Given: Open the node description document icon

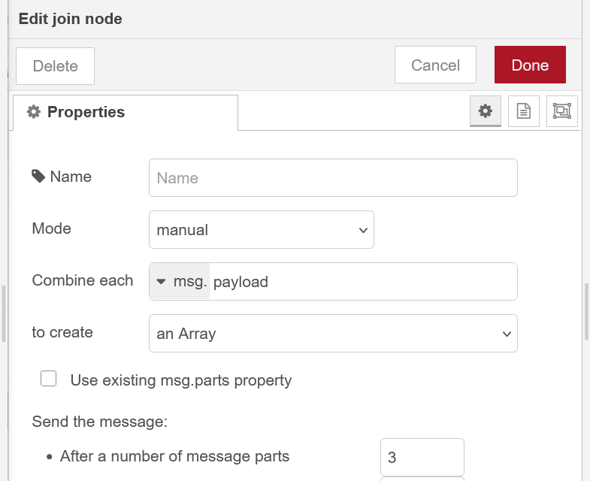Looking at the screenshot, I should 524,111.
